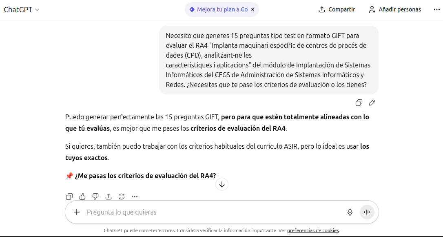Open the Compartir menu
The height and width of the screenshot is (237, 443).
[337, 9]
